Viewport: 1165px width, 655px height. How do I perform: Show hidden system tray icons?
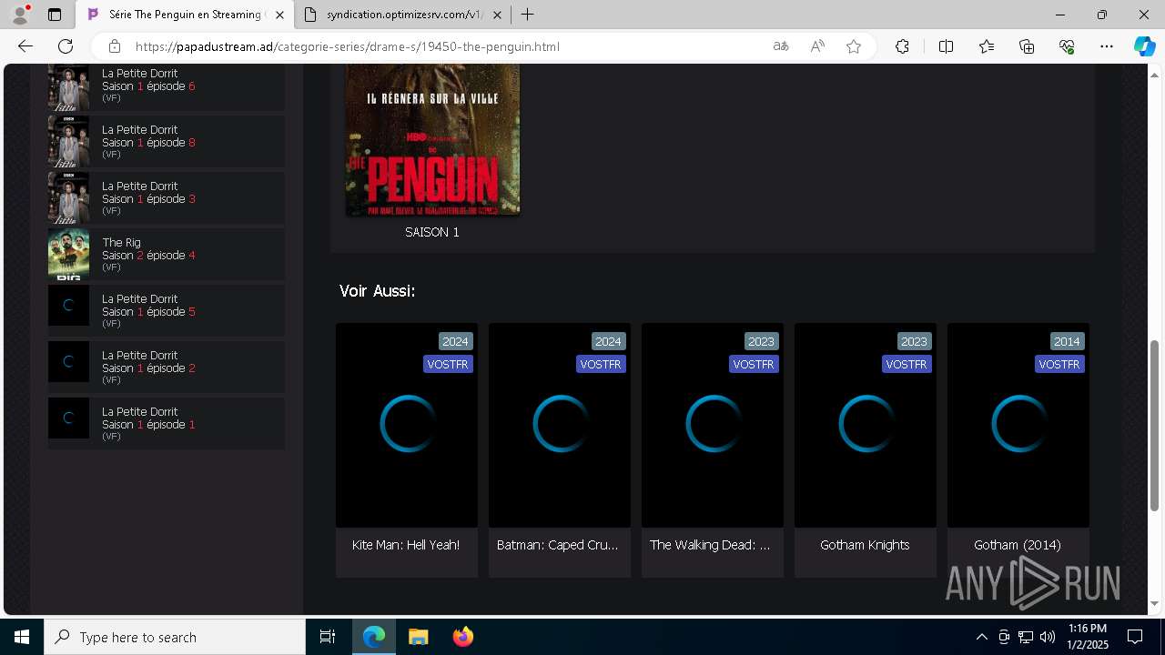pyautogui.click(x=981, y=637)
